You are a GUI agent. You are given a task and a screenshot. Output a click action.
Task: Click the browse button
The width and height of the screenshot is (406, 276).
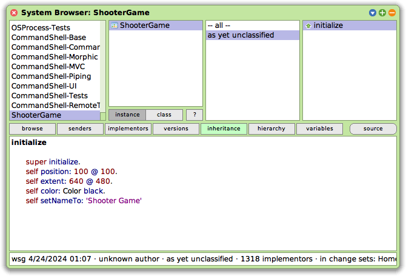tap(32, 129)
